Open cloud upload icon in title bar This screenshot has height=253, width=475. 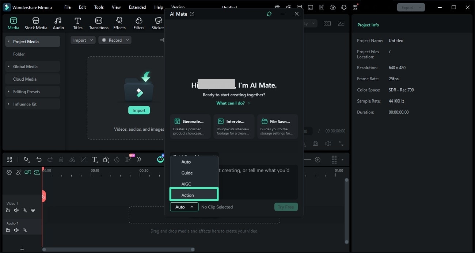[332, 7]
